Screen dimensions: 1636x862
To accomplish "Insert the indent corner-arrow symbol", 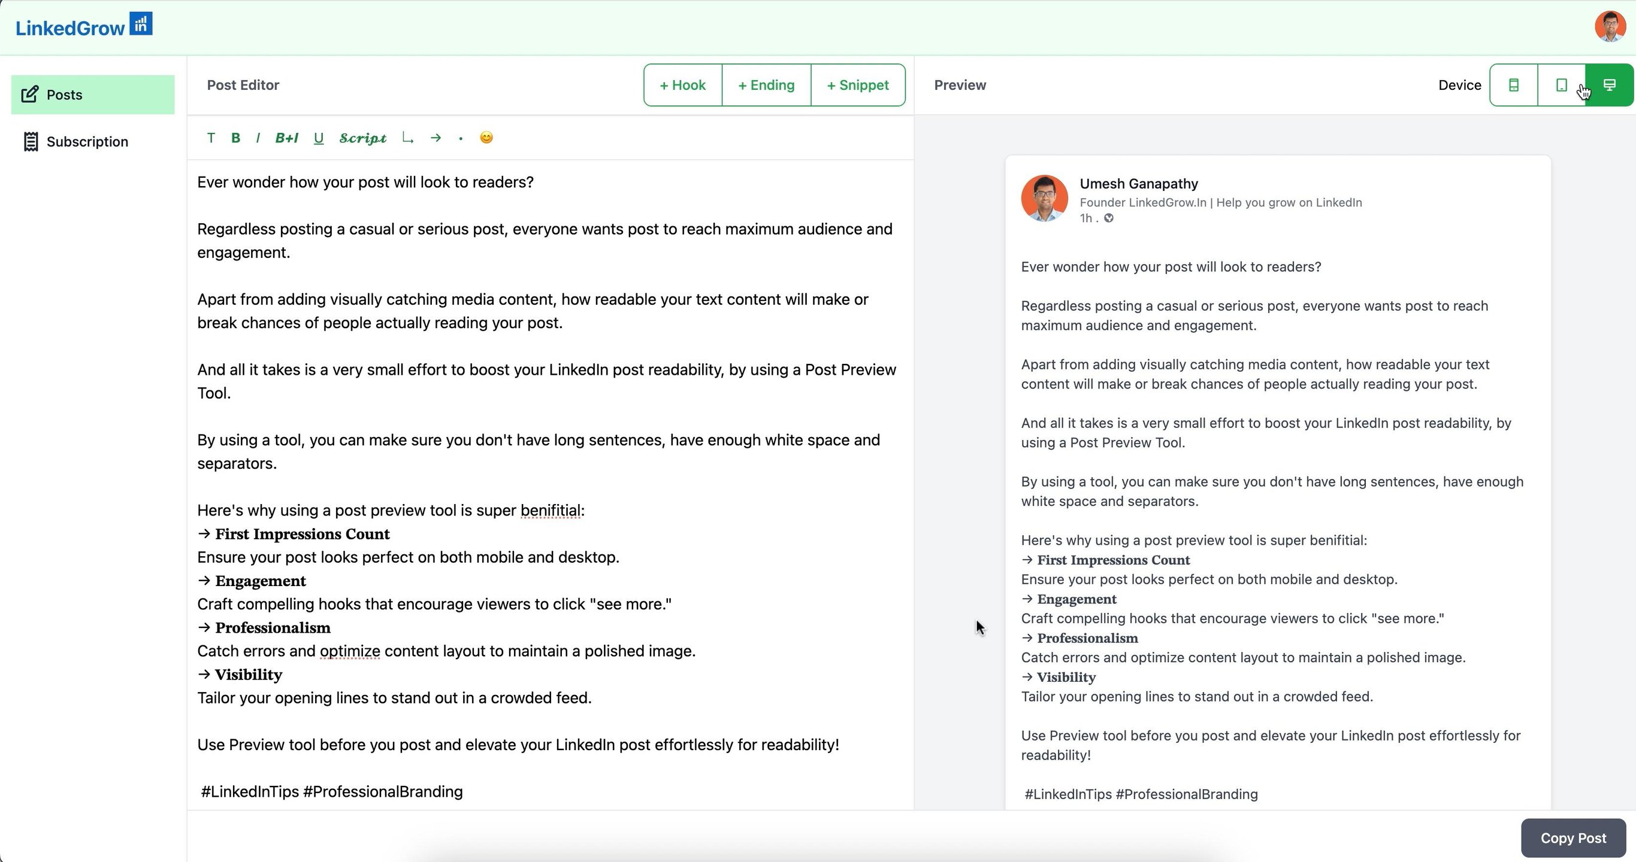I will [408, 138].
